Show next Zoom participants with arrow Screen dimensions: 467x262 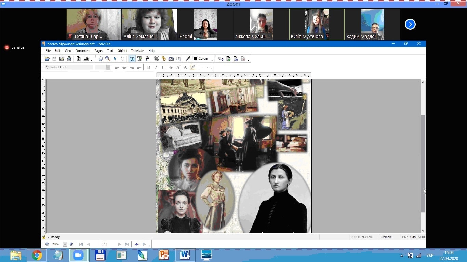[x=410, y=24]
